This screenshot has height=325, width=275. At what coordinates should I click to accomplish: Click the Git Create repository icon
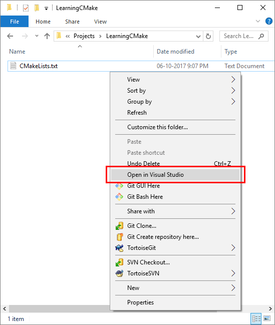[119, 237]
